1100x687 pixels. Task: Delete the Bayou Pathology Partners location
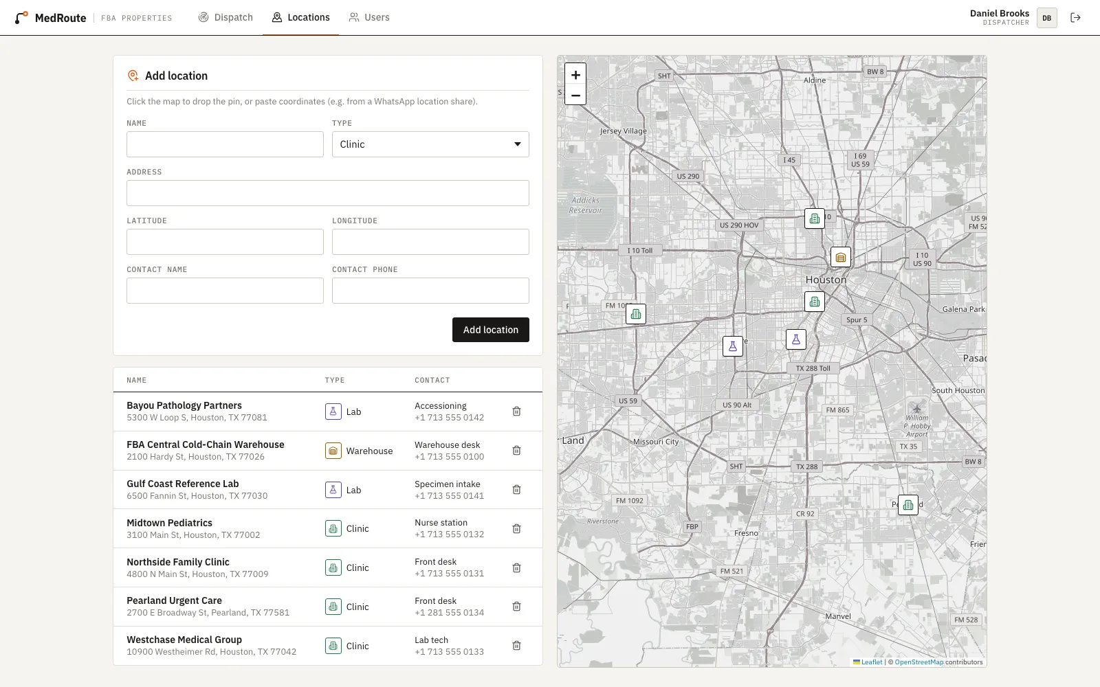point(516,412)
